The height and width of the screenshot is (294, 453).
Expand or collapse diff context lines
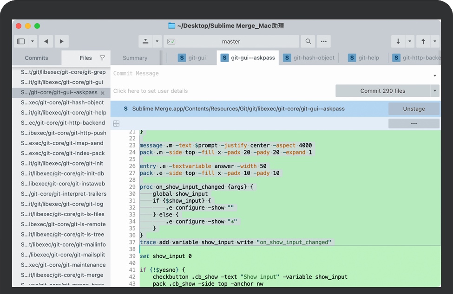click(116, 123)
